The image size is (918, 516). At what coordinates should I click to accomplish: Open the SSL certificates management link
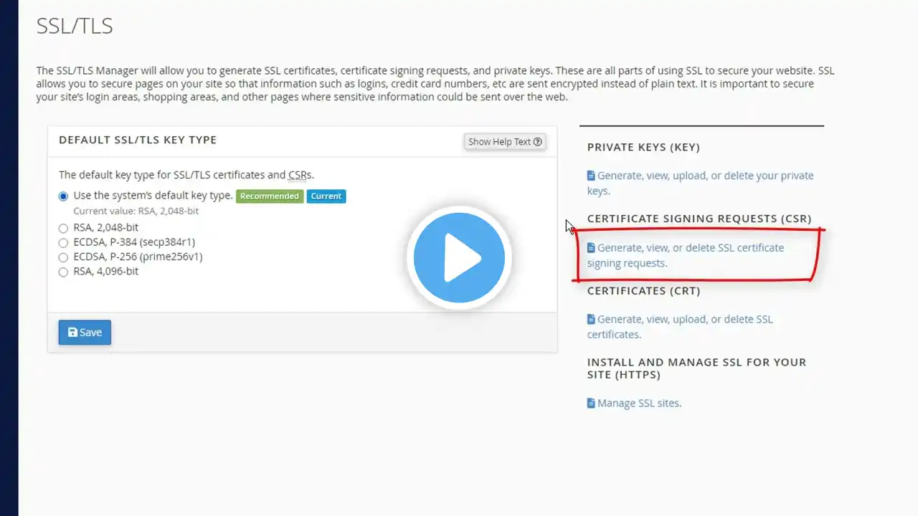tap(680, 327)
